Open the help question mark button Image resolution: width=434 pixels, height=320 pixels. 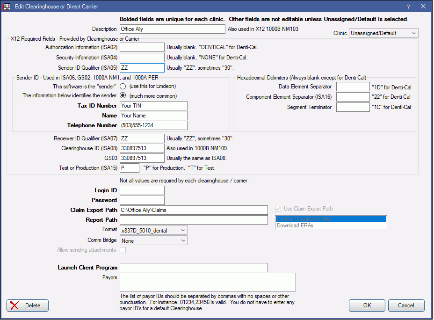(x=408, y=7)
